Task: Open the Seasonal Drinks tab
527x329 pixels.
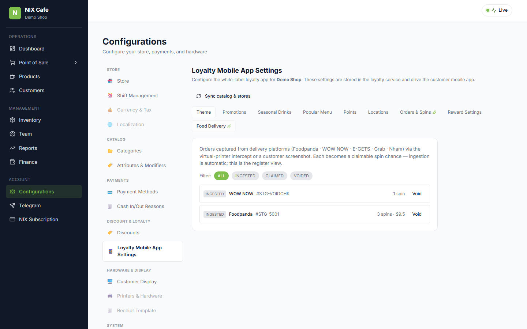Action: 274,112
